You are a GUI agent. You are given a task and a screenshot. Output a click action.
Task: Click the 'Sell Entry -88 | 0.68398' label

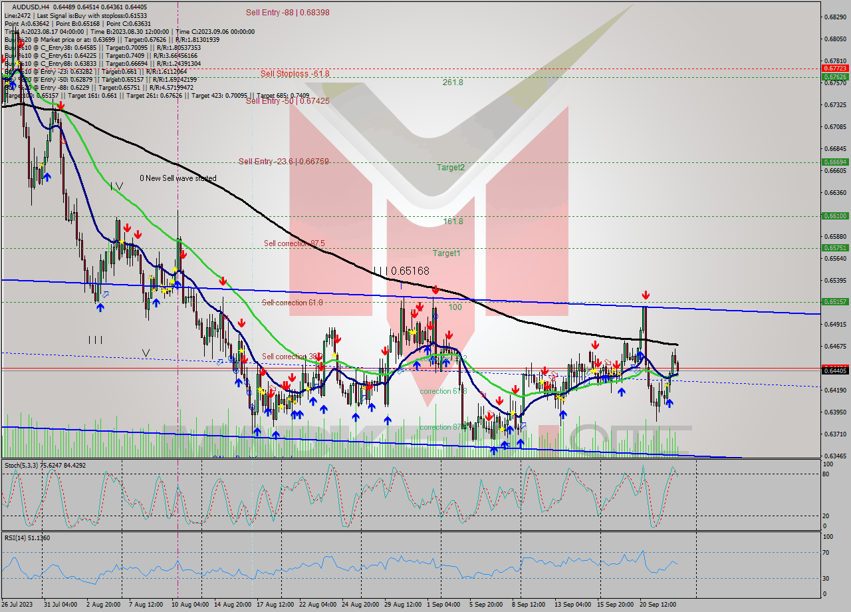click(287, 12)
